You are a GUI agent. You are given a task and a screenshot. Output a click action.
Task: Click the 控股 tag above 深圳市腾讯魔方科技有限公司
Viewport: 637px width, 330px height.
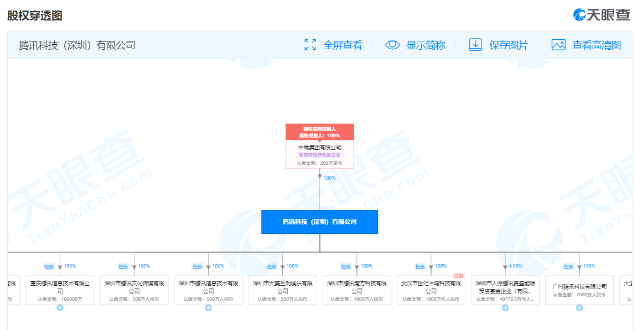[346, 266]
